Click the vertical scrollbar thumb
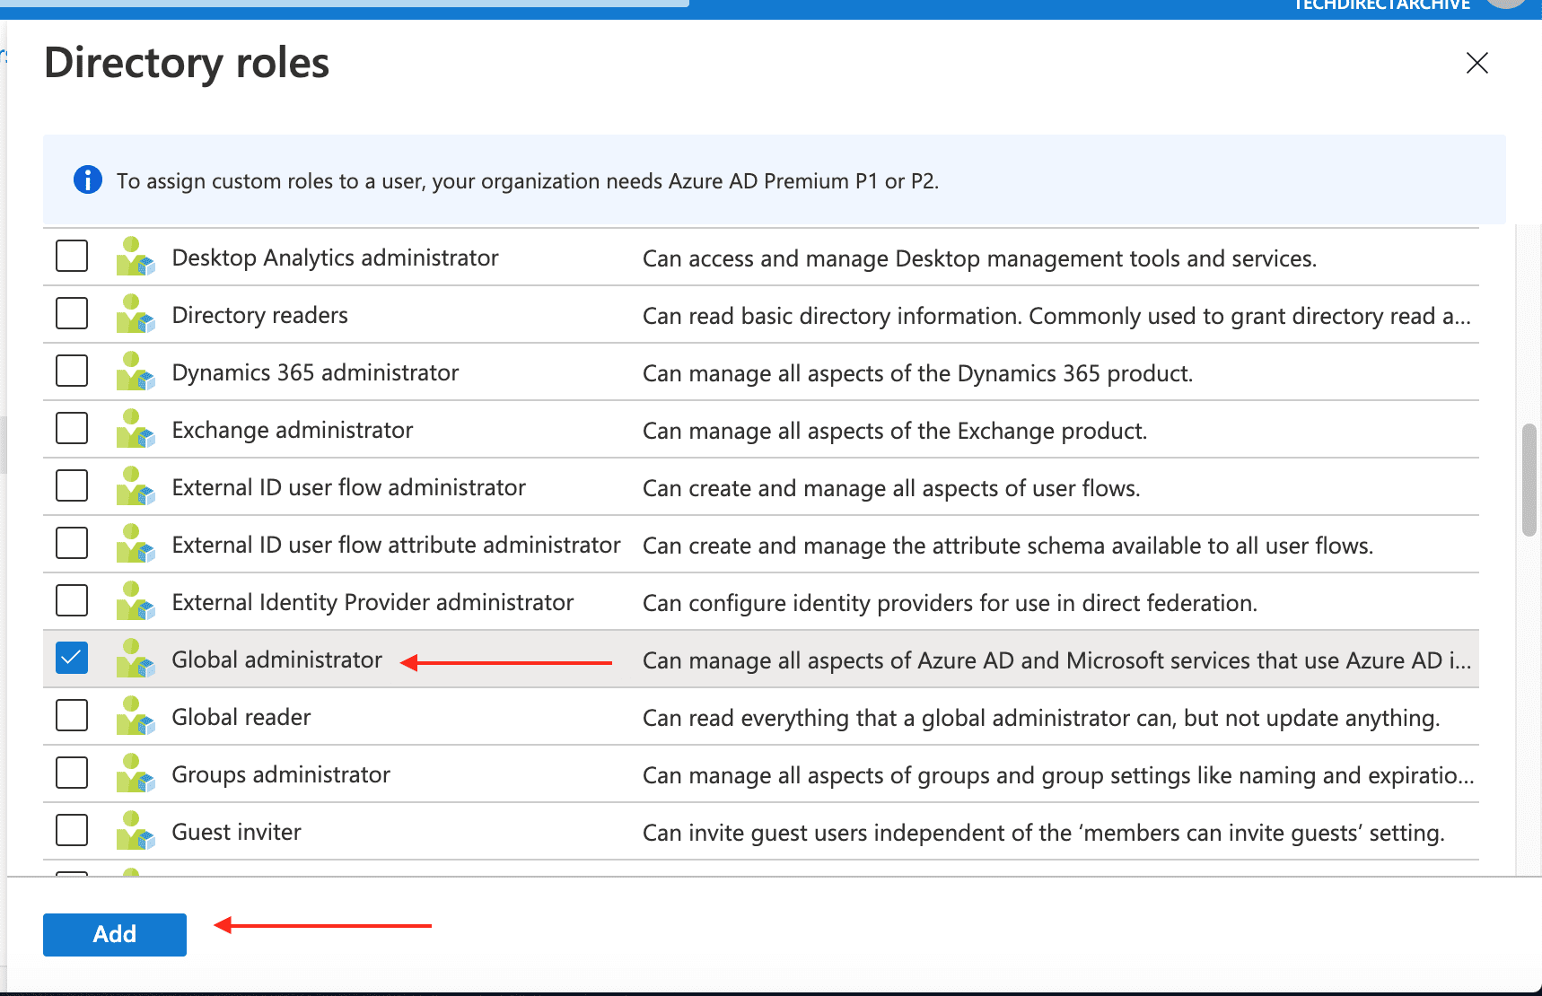 click(x=1529, y=480)
